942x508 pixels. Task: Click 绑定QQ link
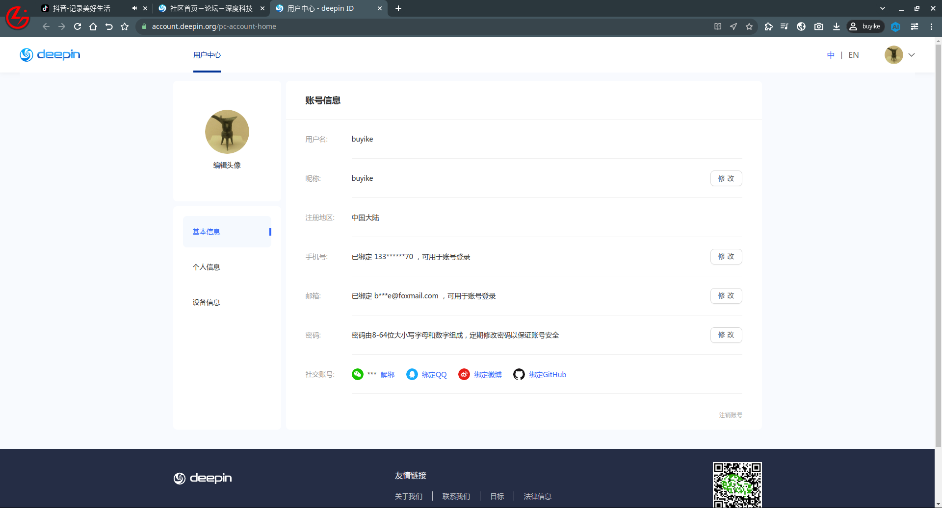434,375
